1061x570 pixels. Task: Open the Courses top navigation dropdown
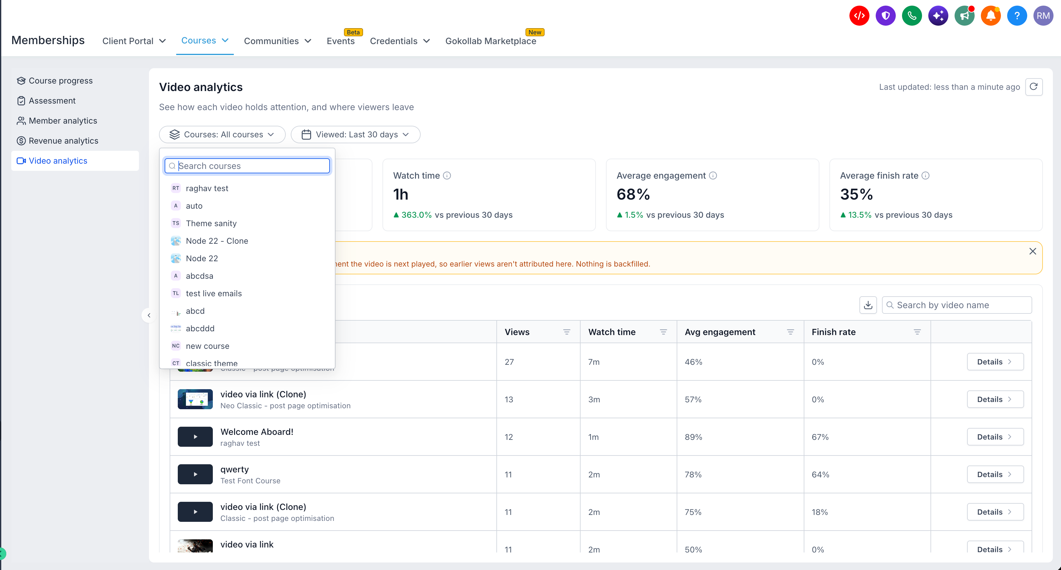(205, 40)
